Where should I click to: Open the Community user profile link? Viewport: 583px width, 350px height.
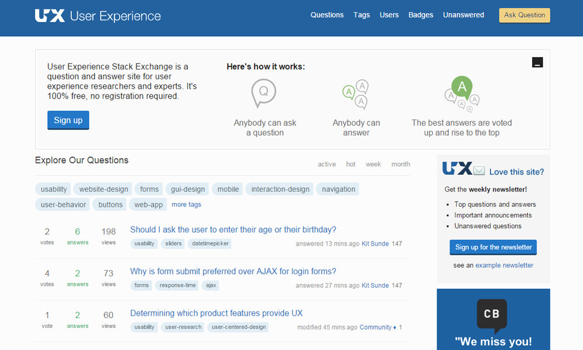coord(375,327)
